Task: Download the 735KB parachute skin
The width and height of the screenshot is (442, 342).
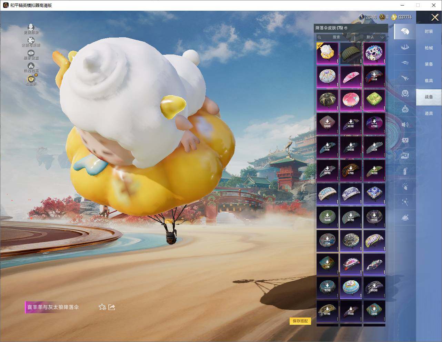Action: [x=374, y=218]
